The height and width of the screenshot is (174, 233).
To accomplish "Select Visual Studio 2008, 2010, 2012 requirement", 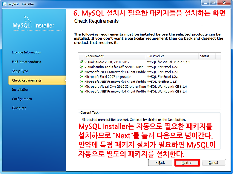I will click(x=107, y=62).
